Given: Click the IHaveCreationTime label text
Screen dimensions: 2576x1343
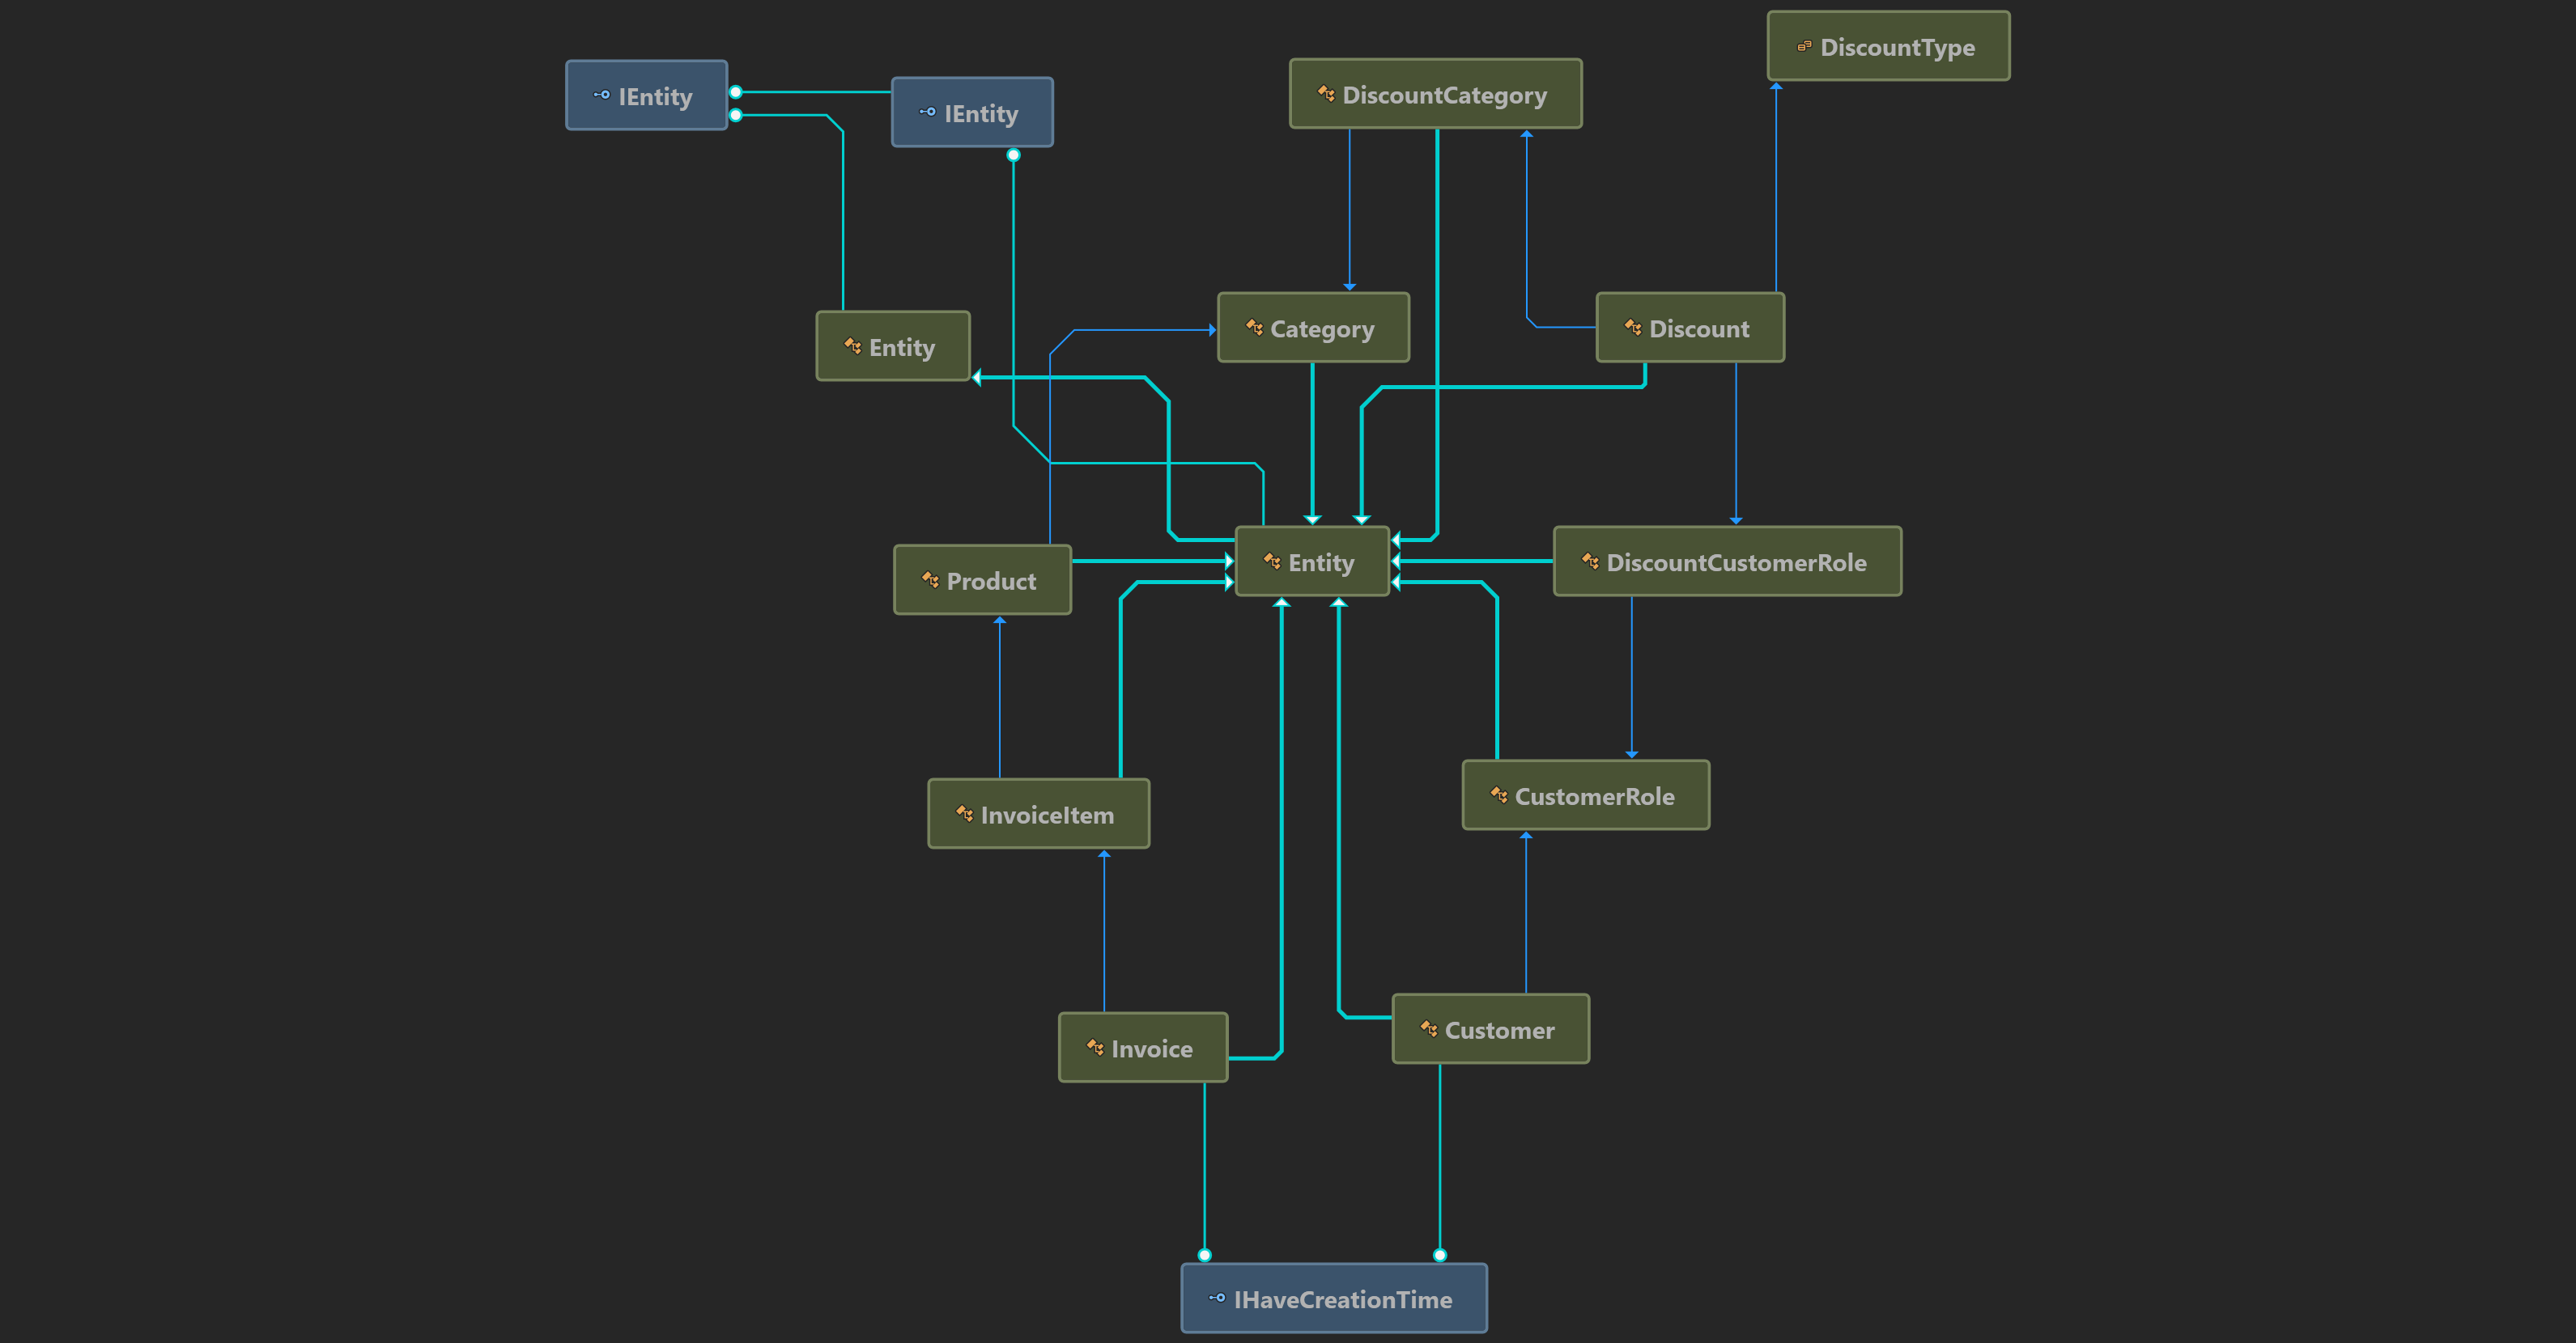Looking at the screenshot, I should coord(1342,1299).
